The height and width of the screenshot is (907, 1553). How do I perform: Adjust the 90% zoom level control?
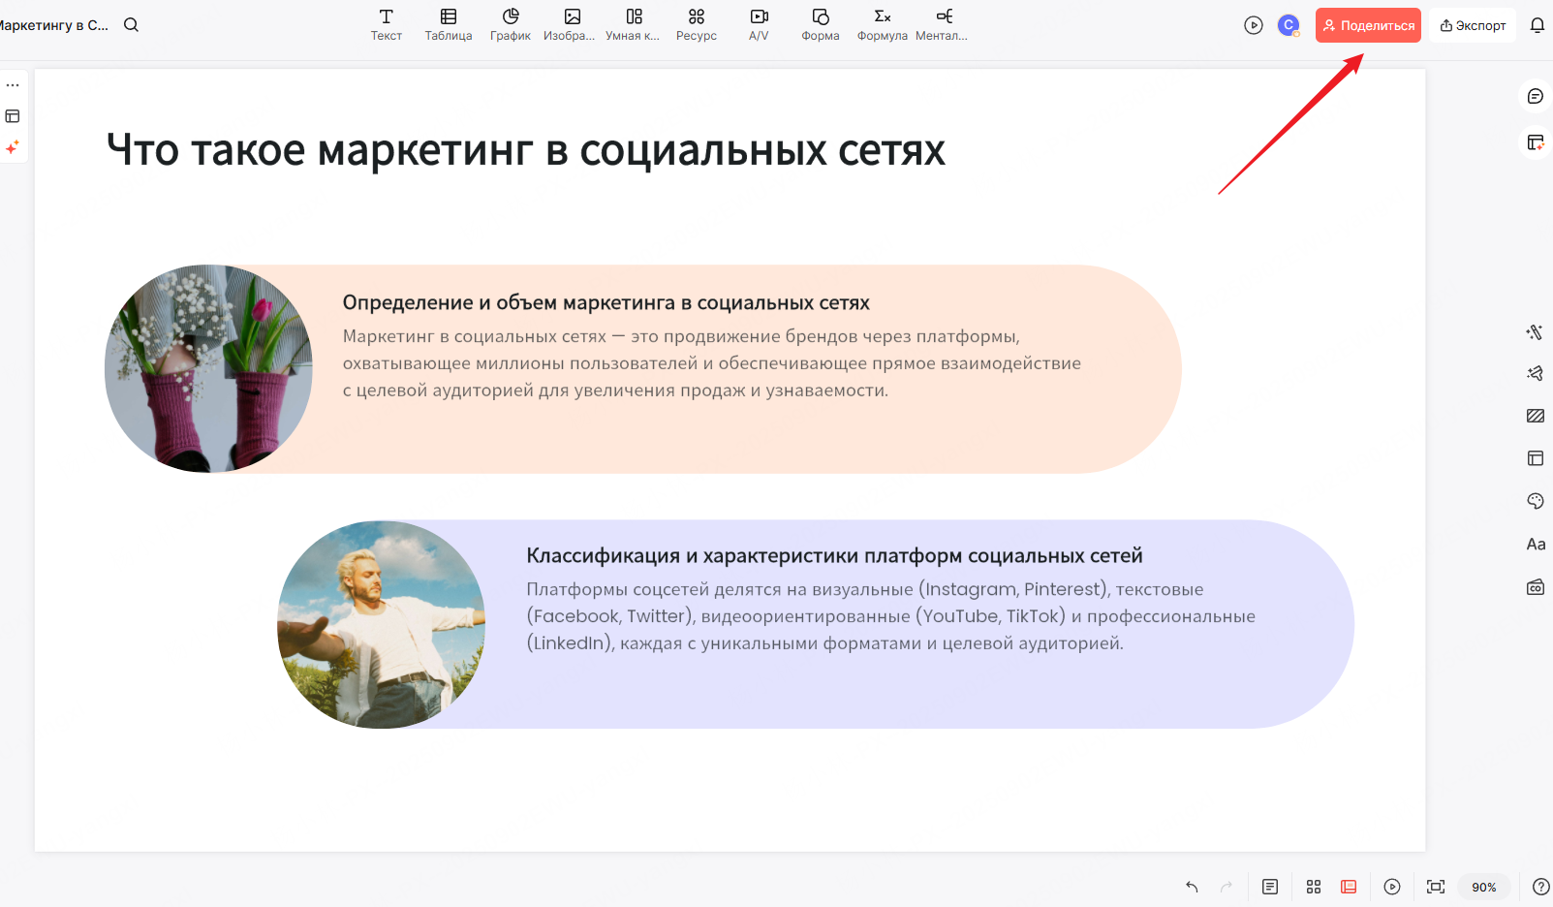point(1484,887)
